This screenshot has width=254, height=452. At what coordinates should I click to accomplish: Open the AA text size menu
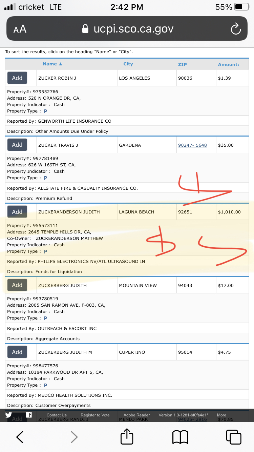point(20,29)
